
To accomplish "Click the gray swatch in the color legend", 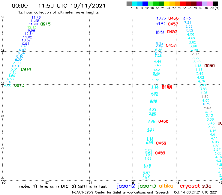I will click(129, 4).
